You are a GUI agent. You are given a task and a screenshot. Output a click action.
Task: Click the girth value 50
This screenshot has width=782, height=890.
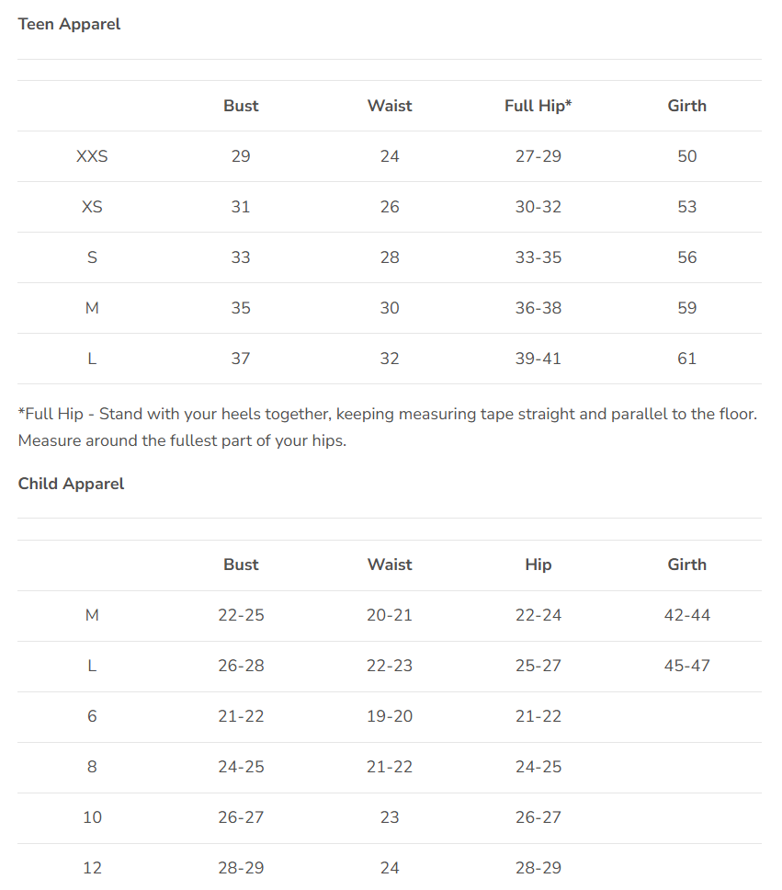click(686, 156)
